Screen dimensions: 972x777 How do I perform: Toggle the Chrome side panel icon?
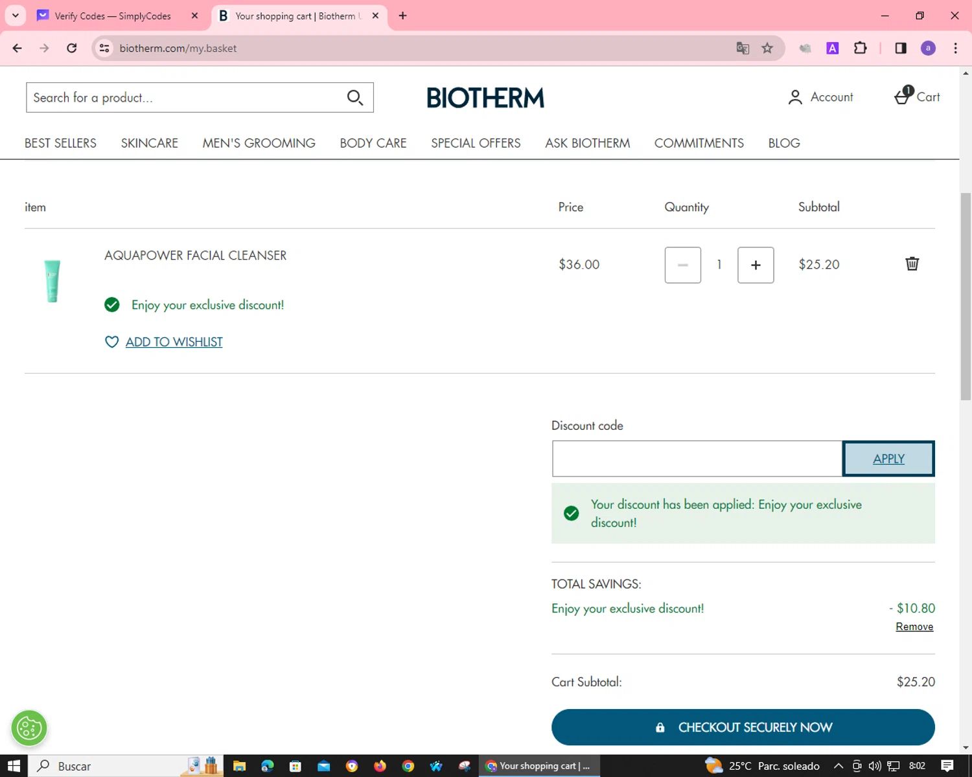click(901, 48)
